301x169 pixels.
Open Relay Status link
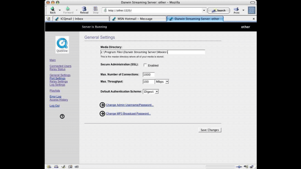[57, 69]
